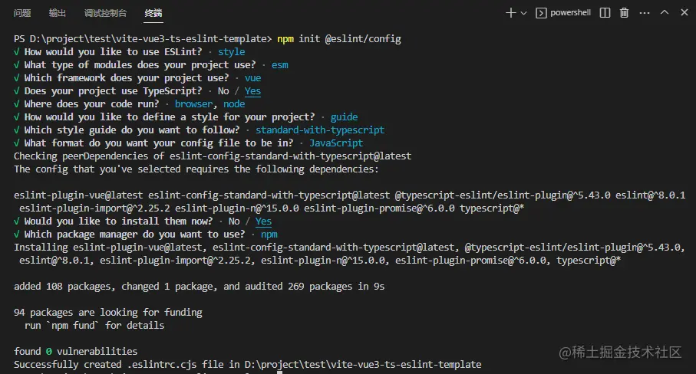Maximize panel using the up chevron

coord(665,12)
